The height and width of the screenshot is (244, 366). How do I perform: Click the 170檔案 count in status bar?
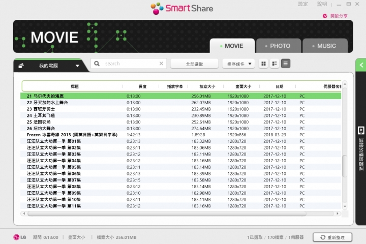275,237
